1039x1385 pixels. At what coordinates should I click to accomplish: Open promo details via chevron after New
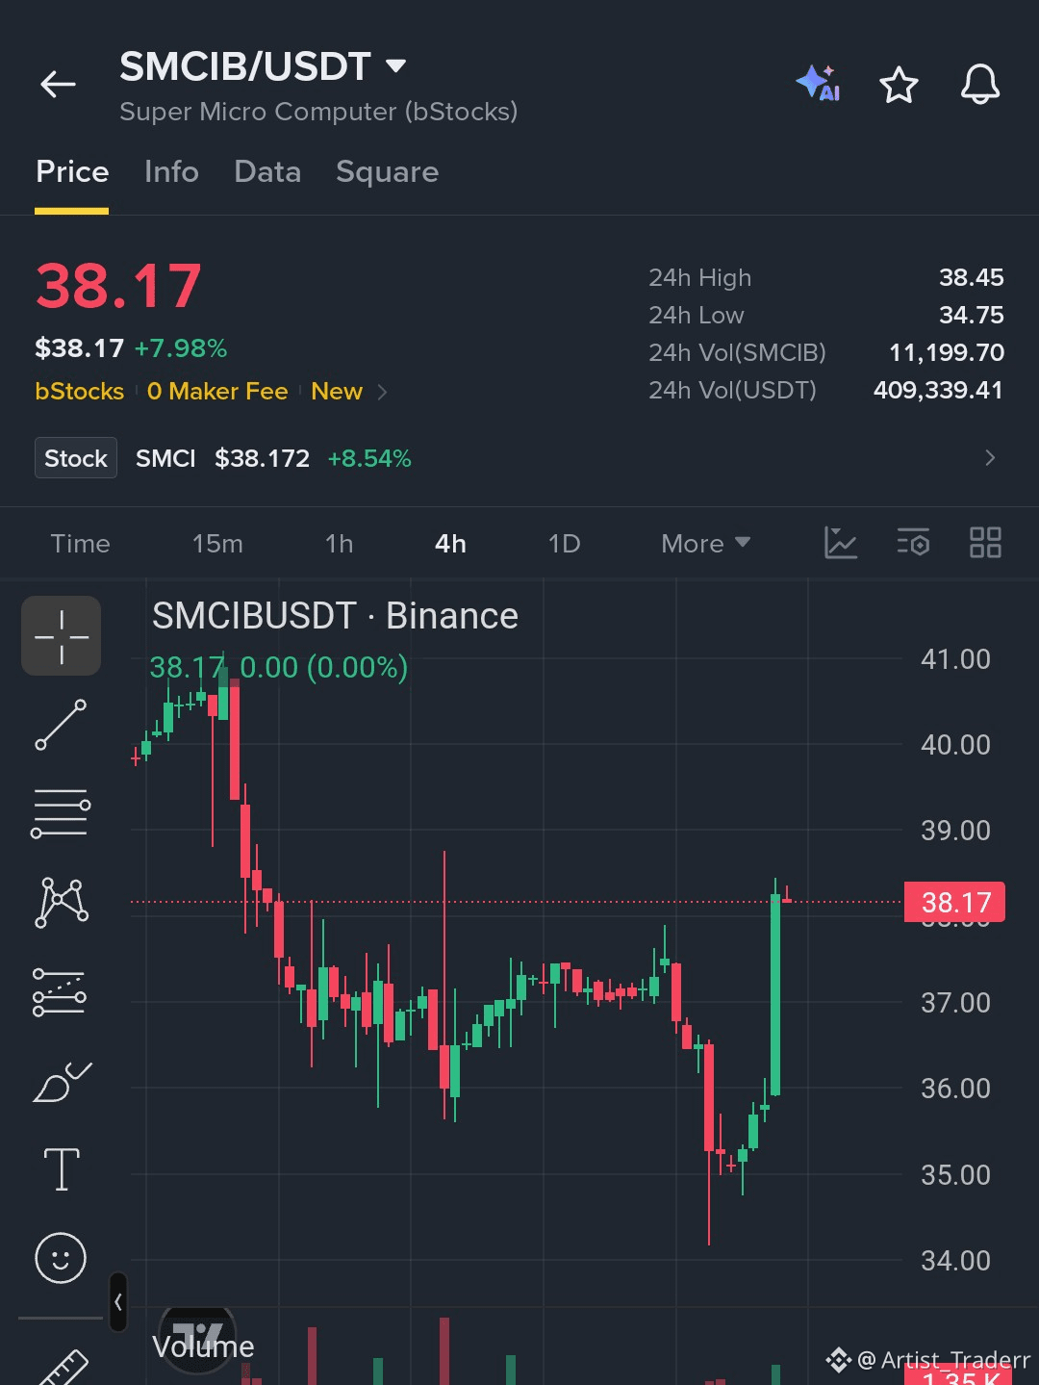click(382, 392)
